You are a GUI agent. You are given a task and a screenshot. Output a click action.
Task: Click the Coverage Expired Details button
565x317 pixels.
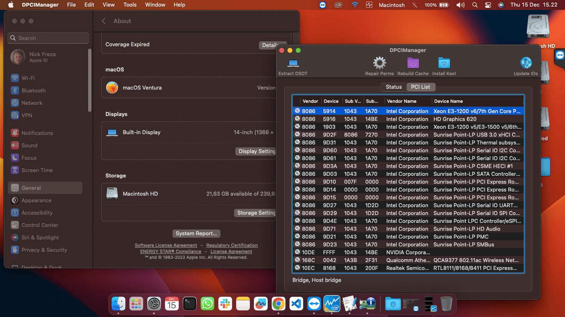click(x=269, y=45)
